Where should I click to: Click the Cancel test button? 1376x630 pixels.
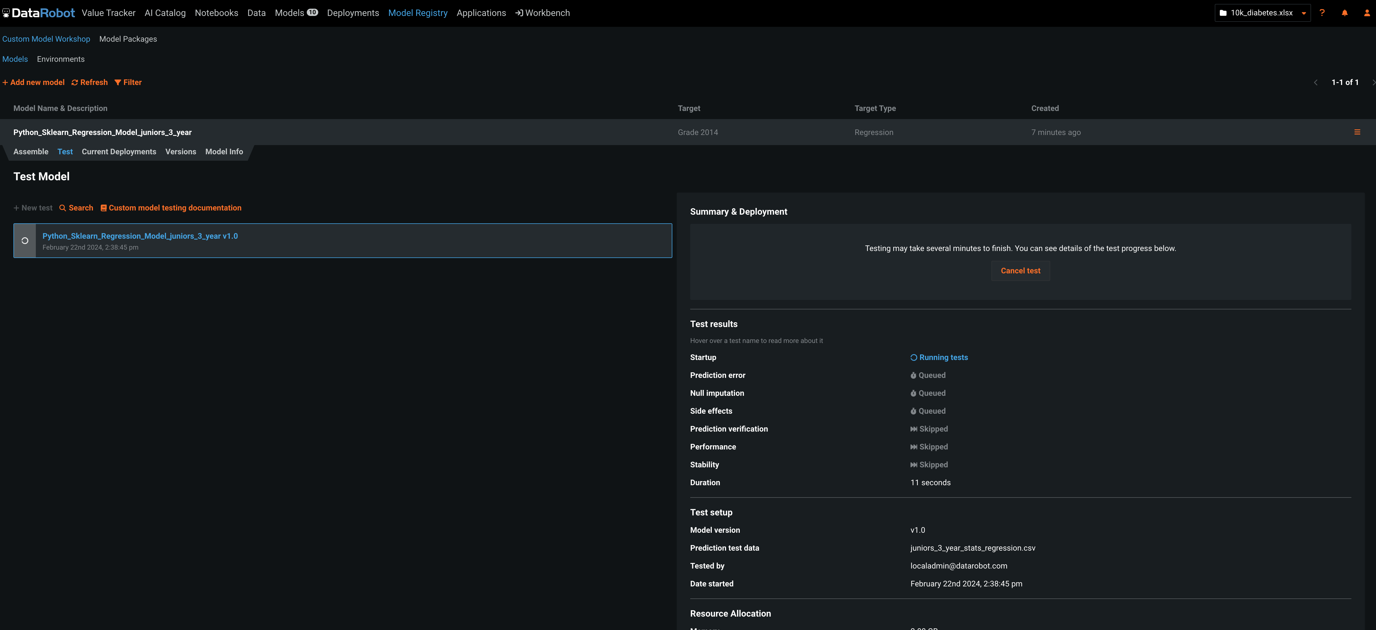[1020, 271]
